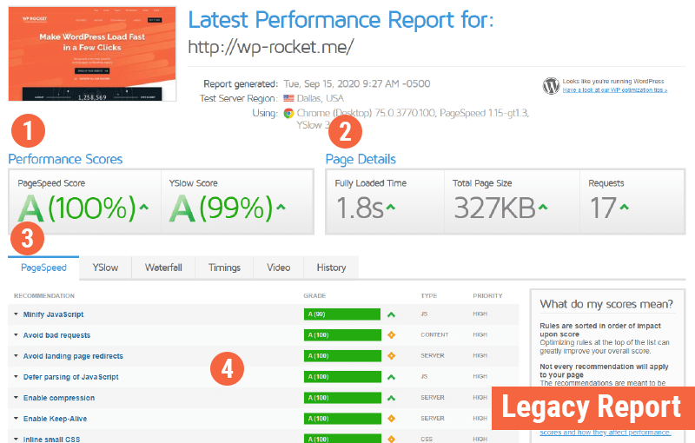695x443 pixels.
Task: Click the USA flag icon next to Dallas
Action: [288, 98]
